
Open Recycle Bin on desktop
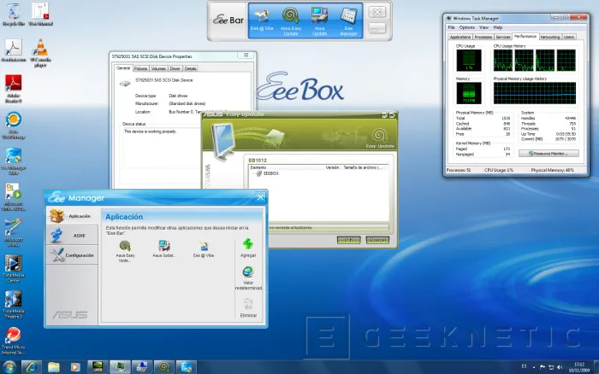pyautogui.click(x=14, y=15)
